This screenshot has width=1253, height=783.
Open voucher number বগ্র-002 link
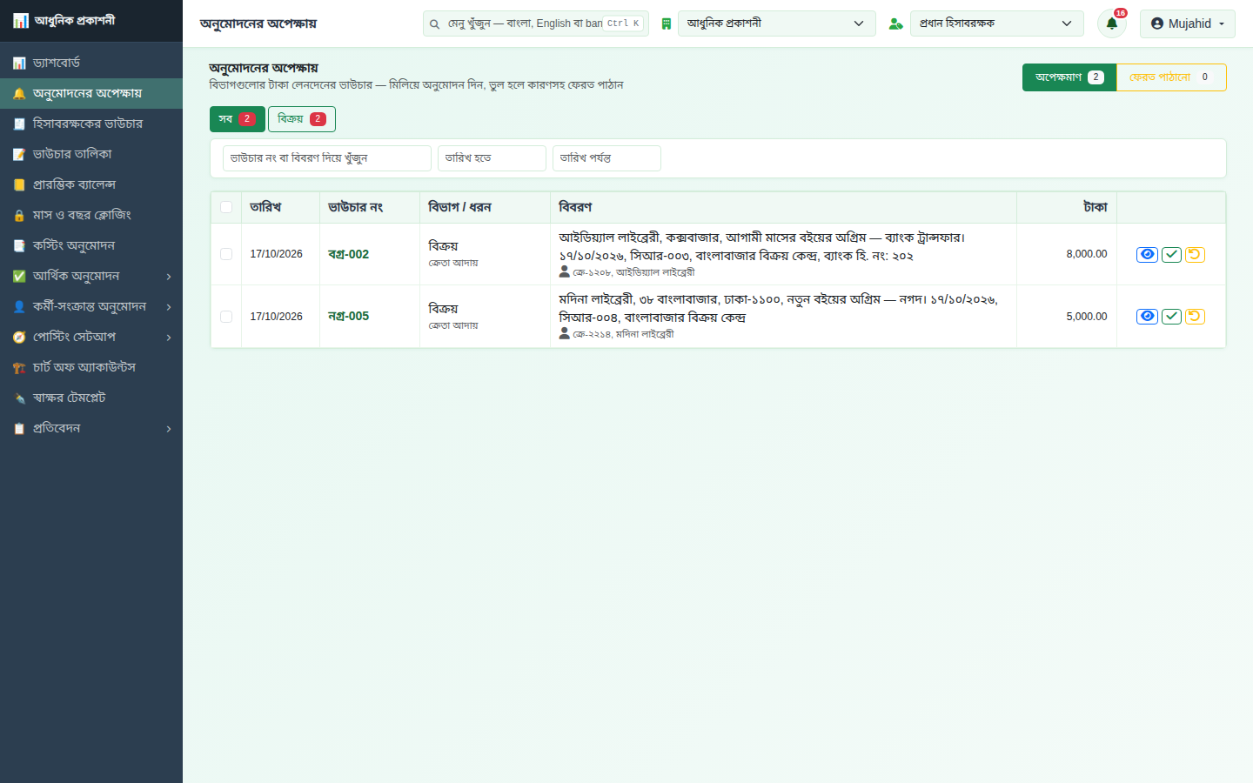(x=348, y=254)
